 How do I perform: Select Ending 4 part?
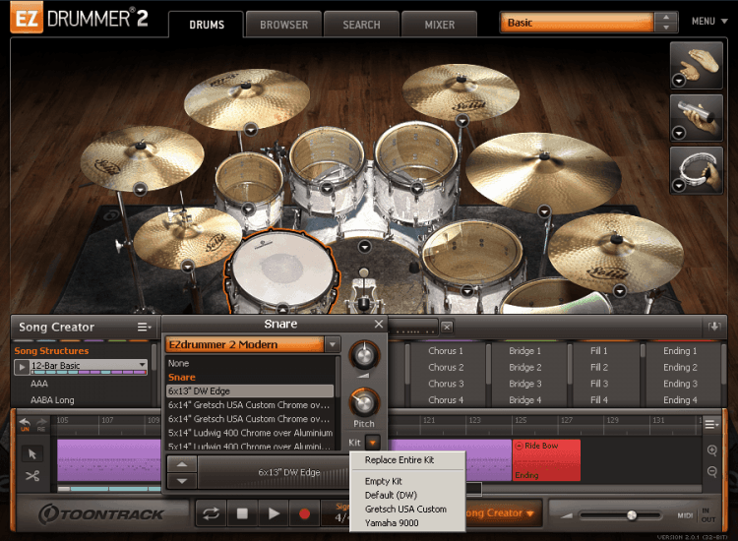(x=680, y=400)
